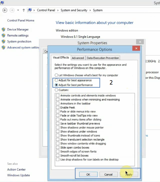The width and height of the screenshot is (160, 182).
Task: Expand chevron after Control Panel breadcrumb
Action: 58,10
